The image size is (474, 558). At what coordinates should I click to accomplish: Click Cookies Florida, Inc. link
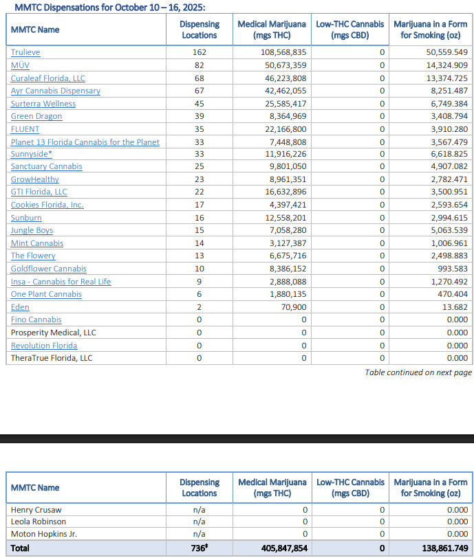click(47, 205)
